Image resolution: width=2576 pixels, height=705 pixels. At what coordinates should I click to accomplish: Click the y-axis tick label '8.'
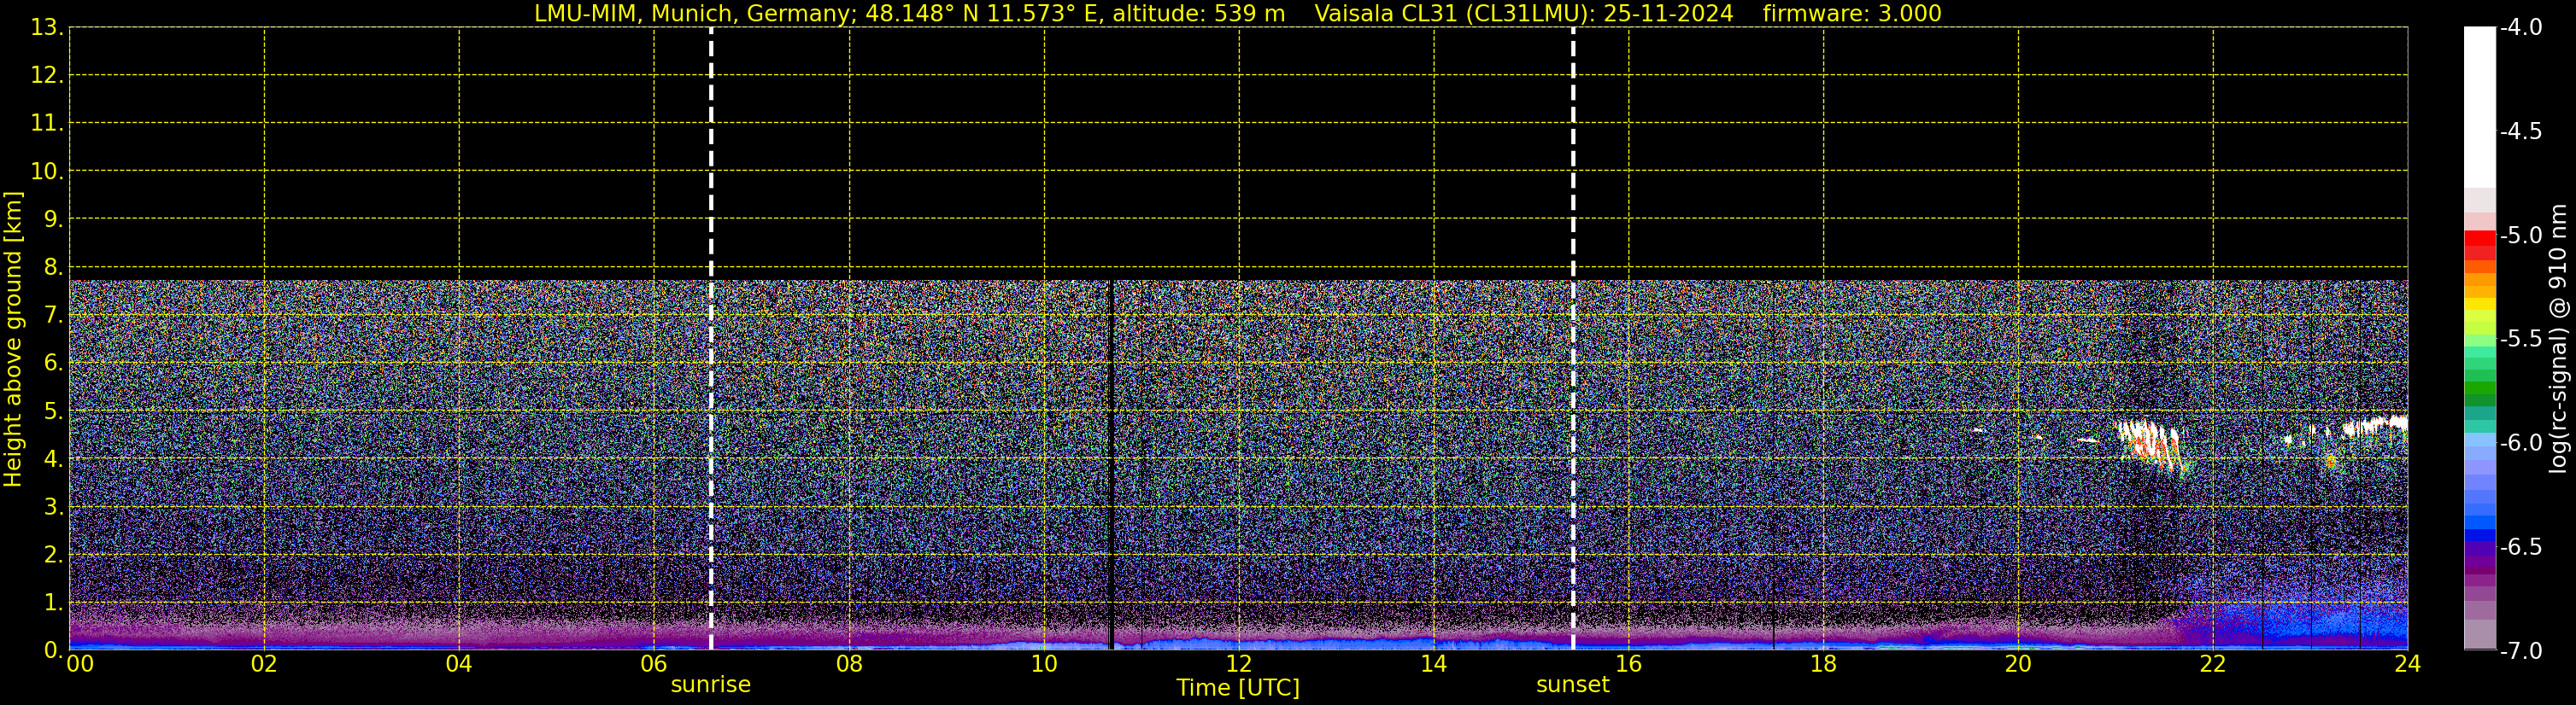click(53, 266)
